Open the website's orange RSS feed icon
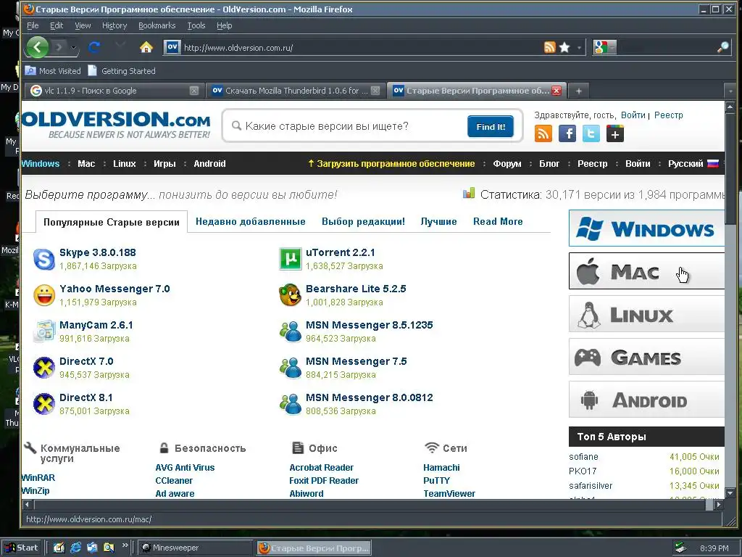The width and height of the screenshot is (742, 557). pos(543,133)
